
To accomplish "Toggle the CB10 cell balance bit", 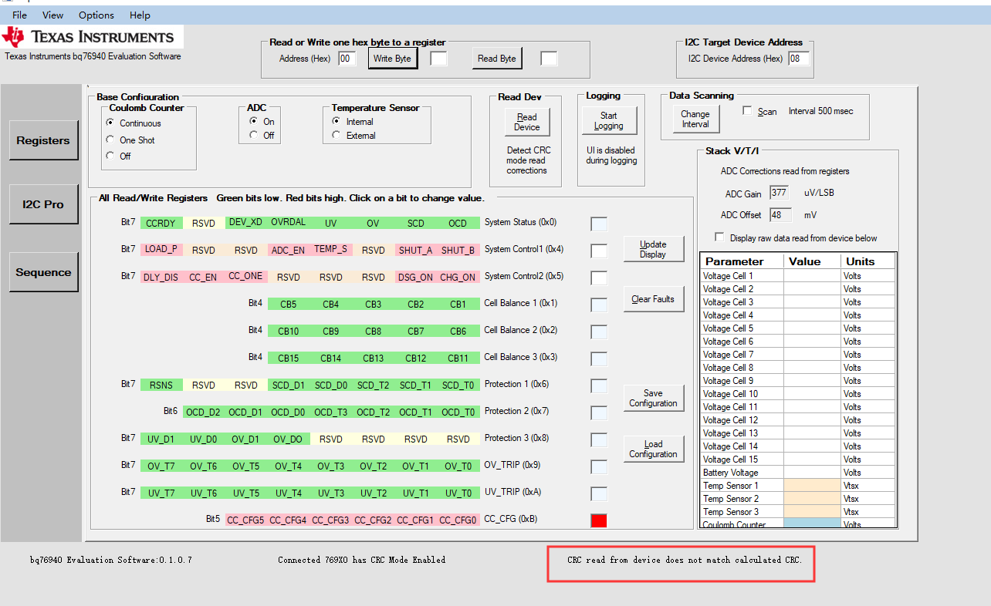I will (x=289, y=331).
